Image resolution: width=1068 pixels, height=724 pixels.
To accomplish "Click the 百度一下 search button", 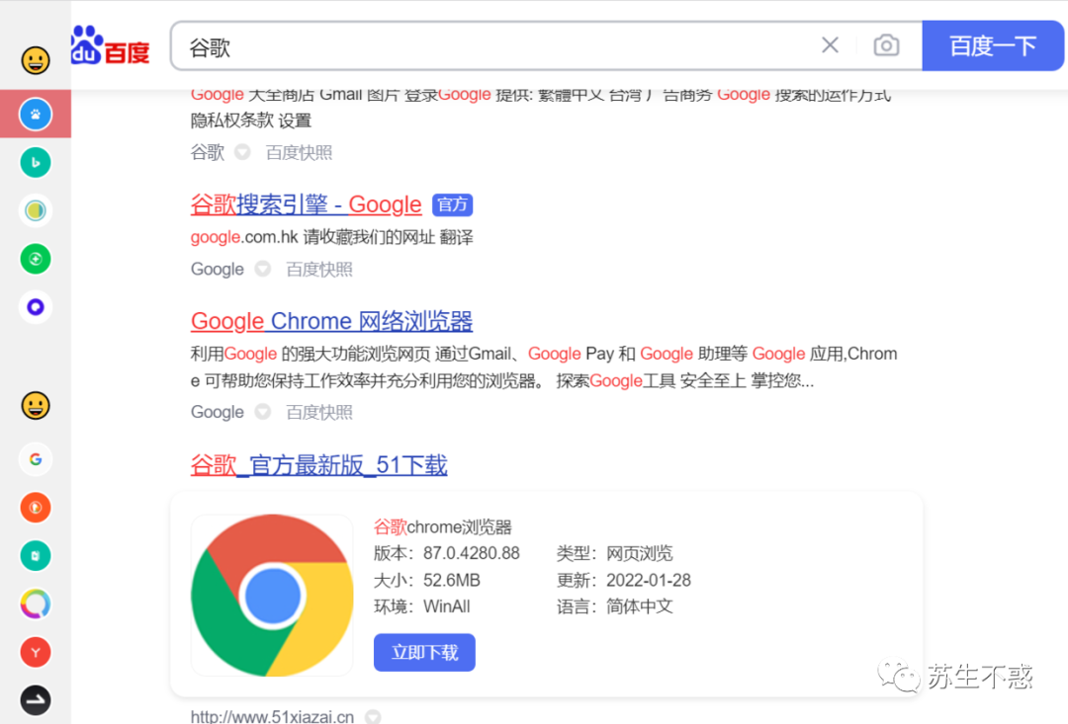I will (993, 46).
